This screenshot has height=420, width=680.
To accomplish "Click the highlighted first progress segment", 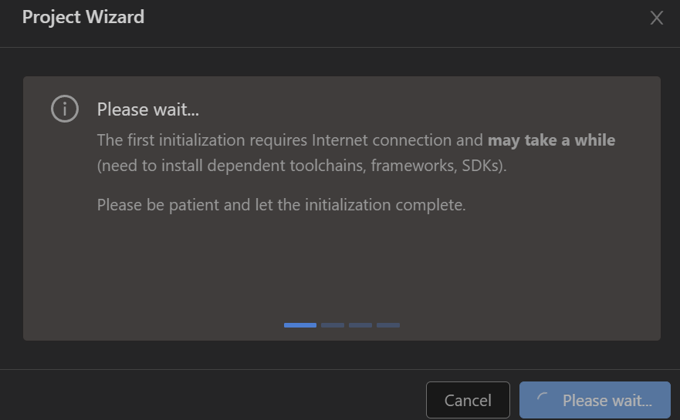I will [x=299, y=325].
